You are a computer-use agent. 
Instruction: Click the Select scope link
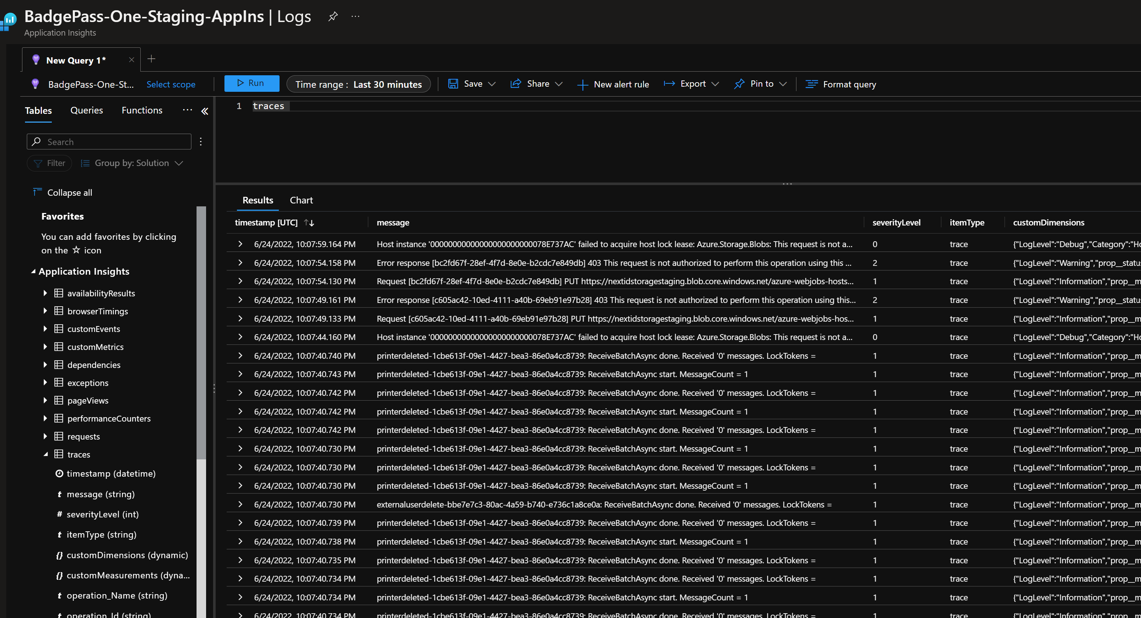point(170,84)
